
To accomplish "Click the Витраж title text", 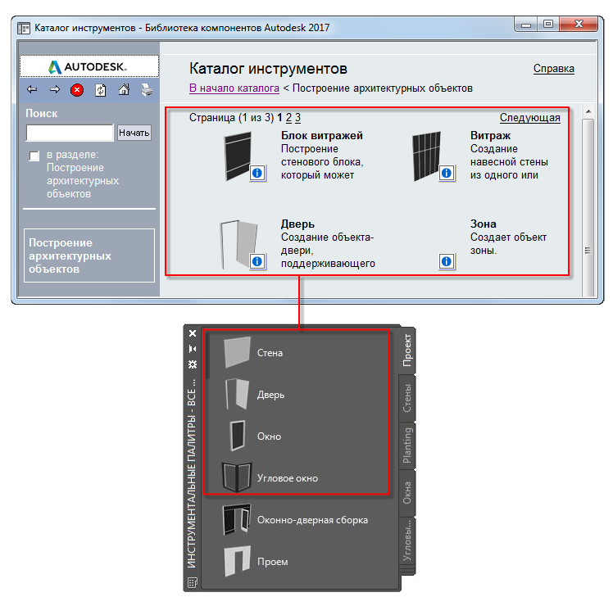I will (x=490, y=136).
